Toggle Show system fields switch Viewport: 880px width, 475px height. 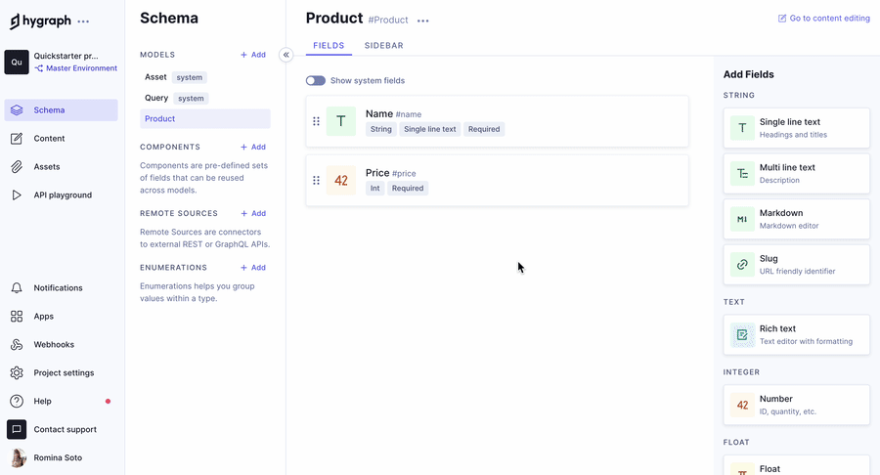click(315, 81)
